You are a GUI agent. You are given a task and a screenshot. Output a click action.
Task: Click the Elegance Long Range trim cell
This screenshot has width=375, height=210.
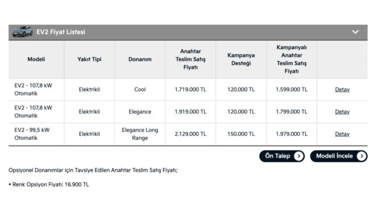click(x=140, y=134)
